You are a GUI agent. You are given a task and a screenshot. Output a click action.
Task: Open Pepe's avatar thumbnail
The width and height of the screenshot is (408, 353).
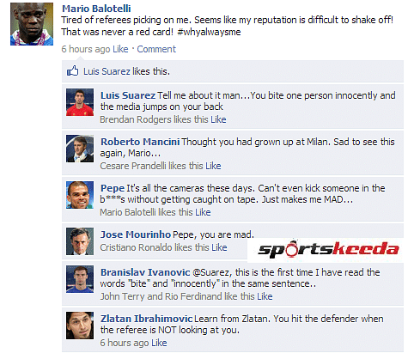[x=80, y=195]
